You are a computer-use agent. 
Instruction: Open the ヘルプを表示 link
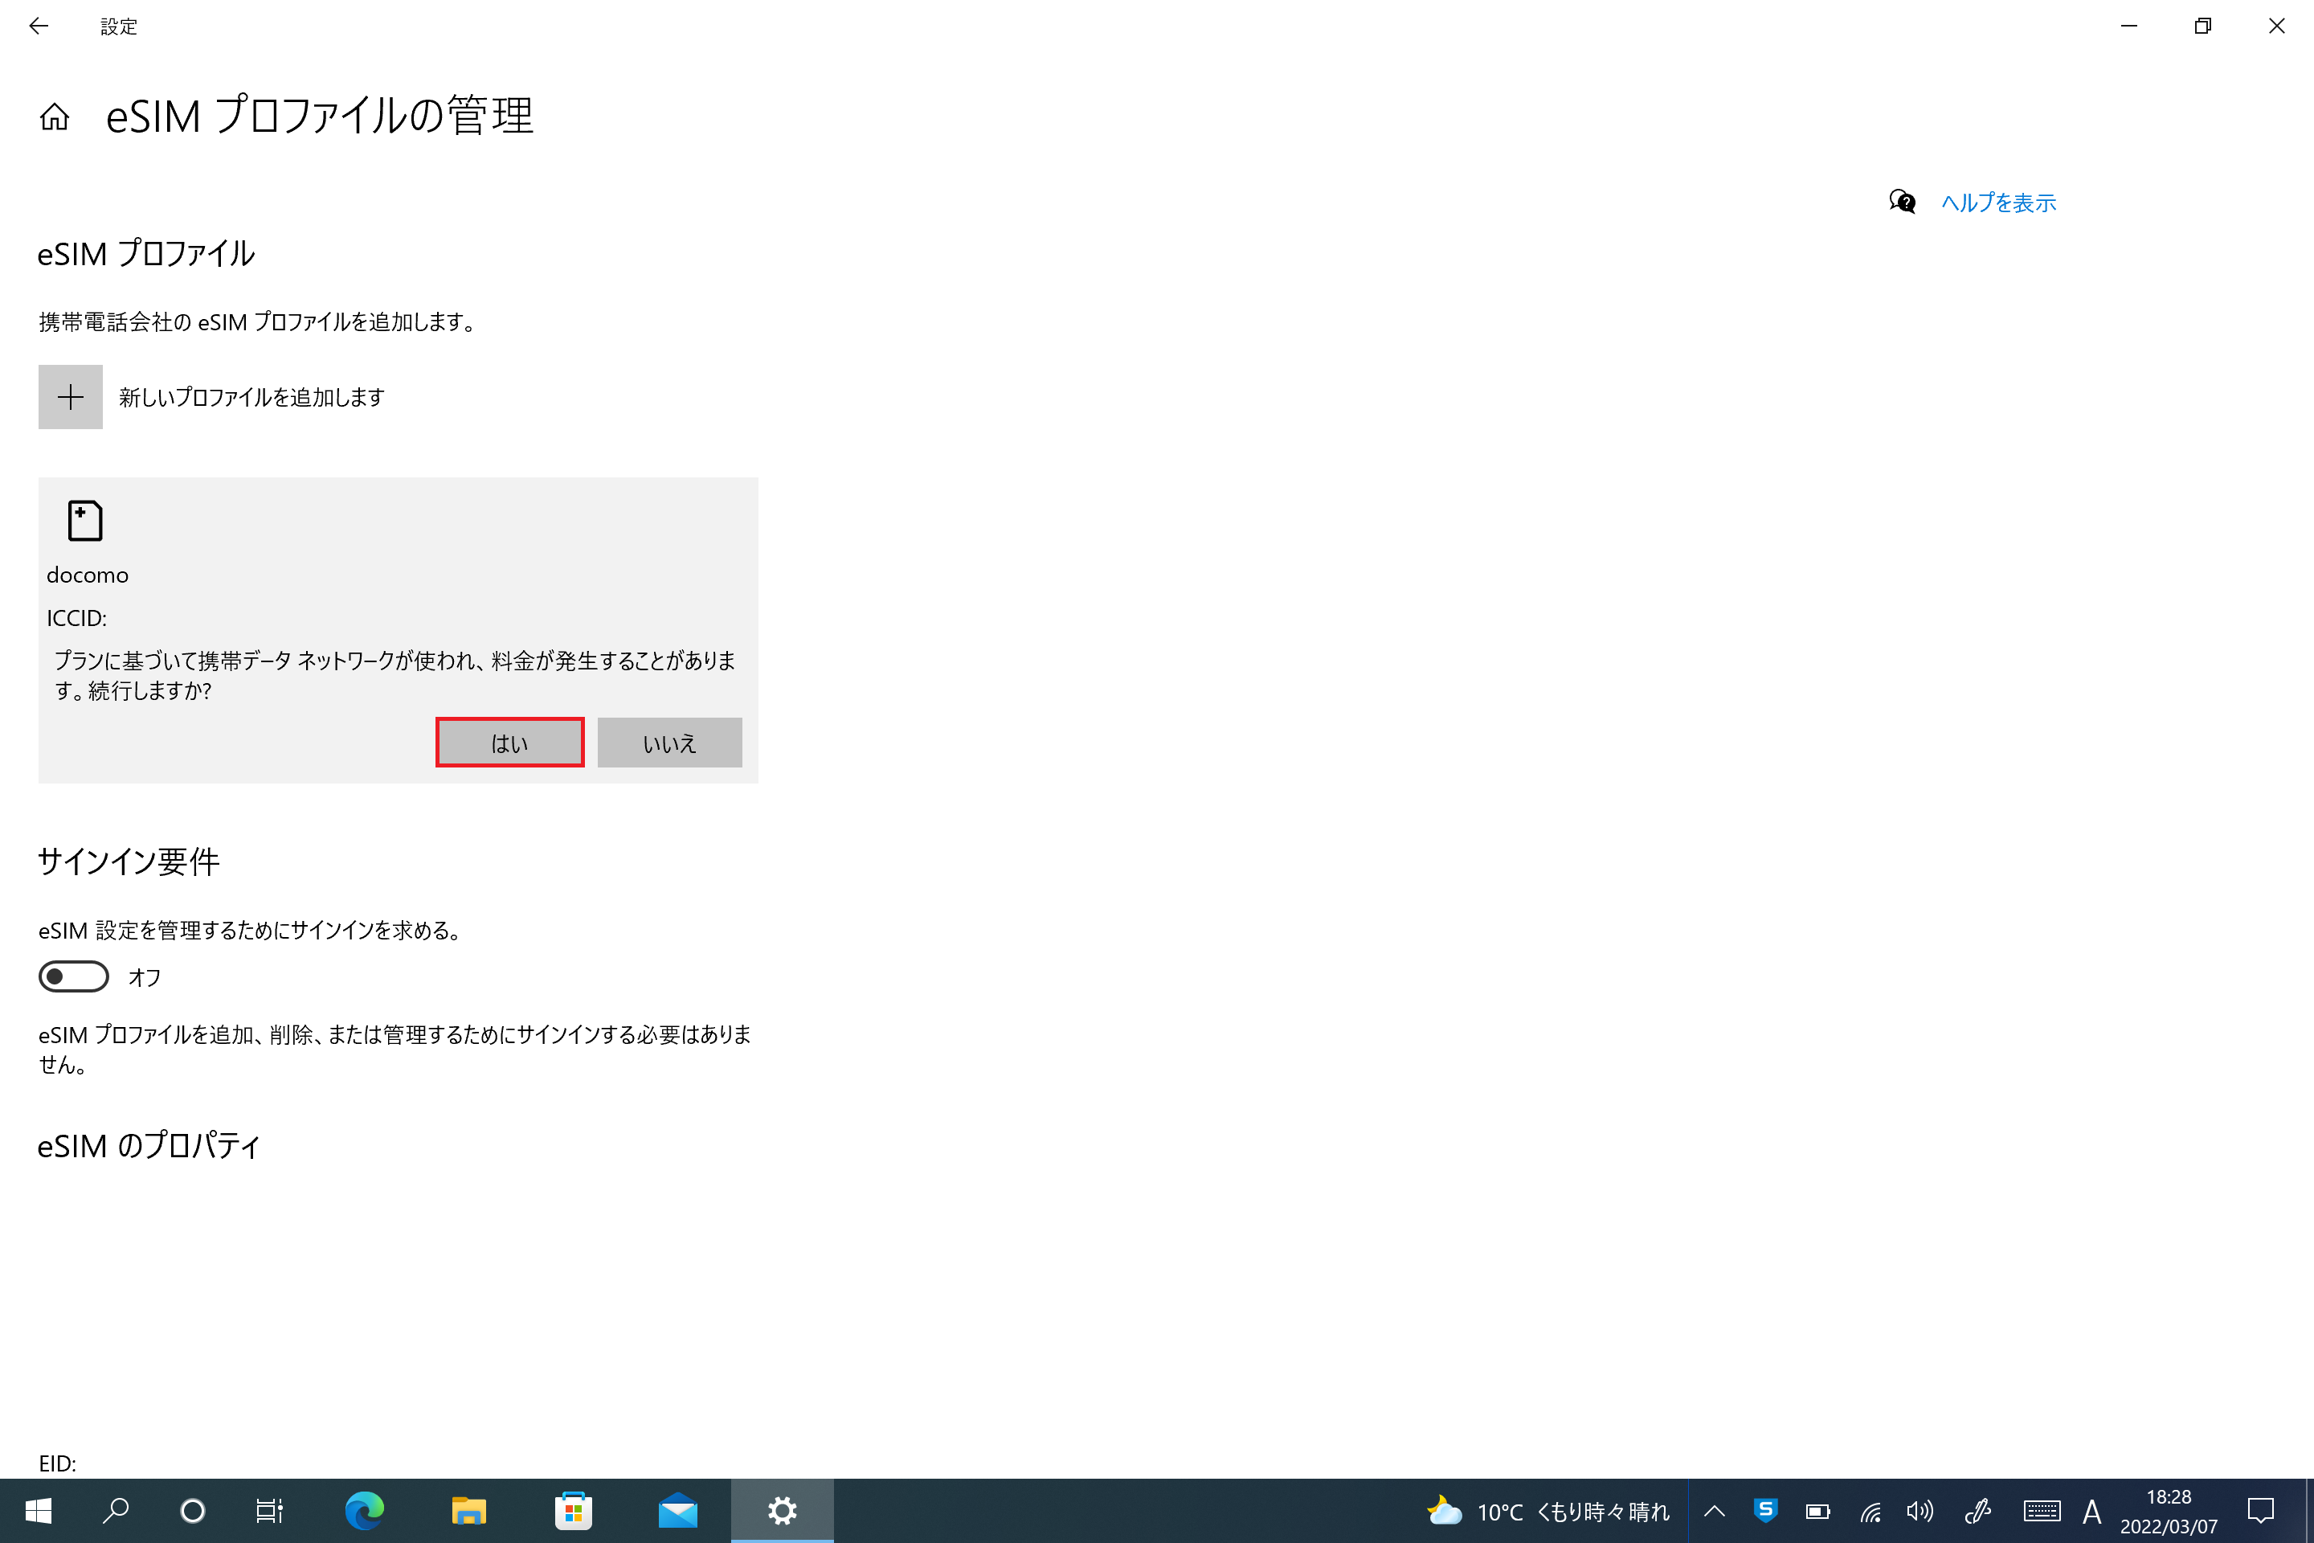tap(1998, 203)
